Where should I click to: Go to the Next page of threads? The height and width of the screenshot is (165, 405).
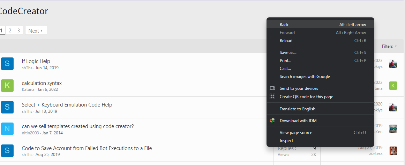click(x=36, y=31)
